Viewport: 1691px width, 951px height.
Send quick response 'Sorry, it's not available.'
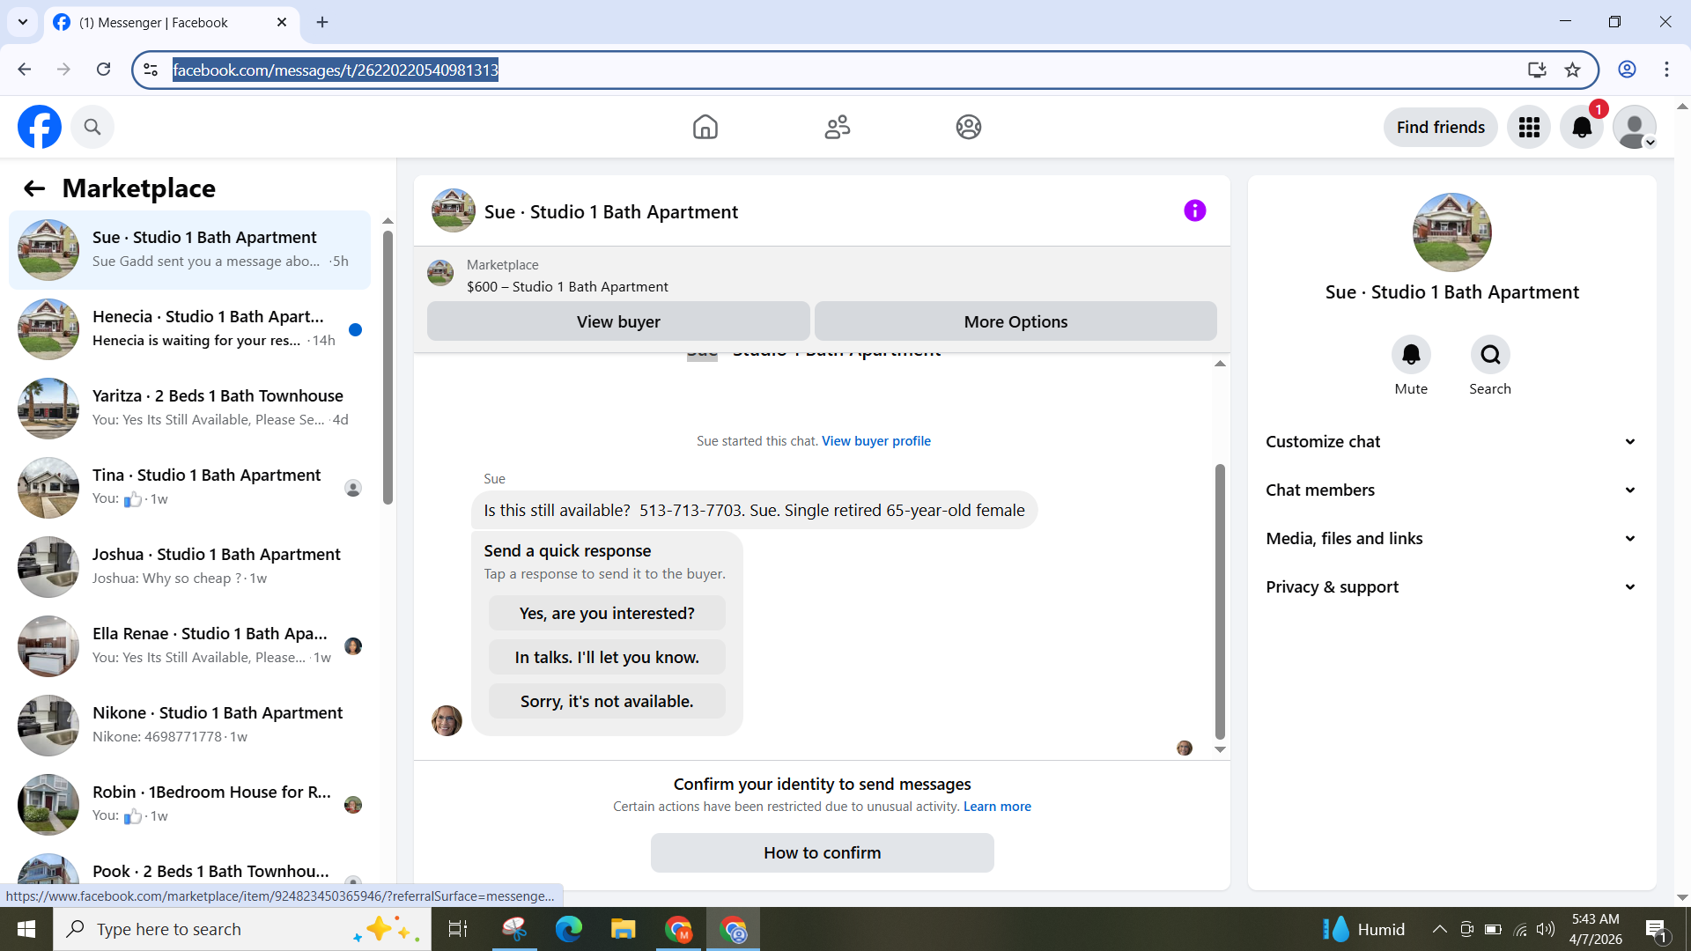(607, 701)
